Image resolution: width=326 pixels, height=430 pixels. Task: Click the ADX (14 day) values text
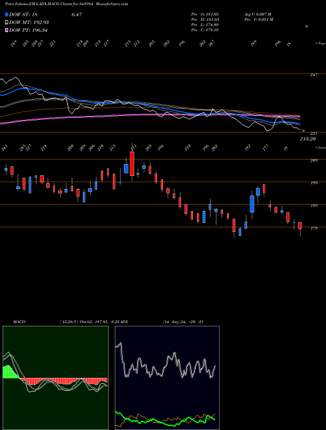coord(183,322)
